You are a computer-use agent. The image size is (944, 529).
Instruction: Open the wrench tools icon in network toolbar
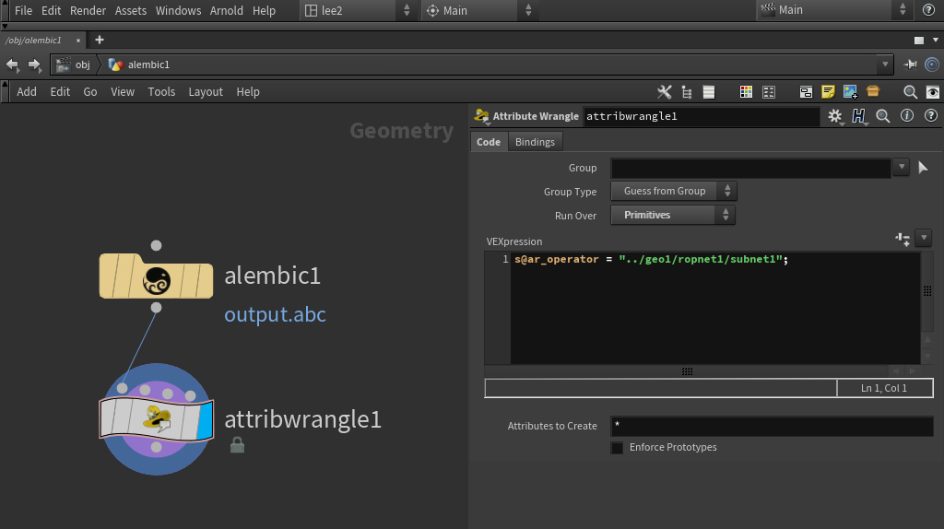664,92
